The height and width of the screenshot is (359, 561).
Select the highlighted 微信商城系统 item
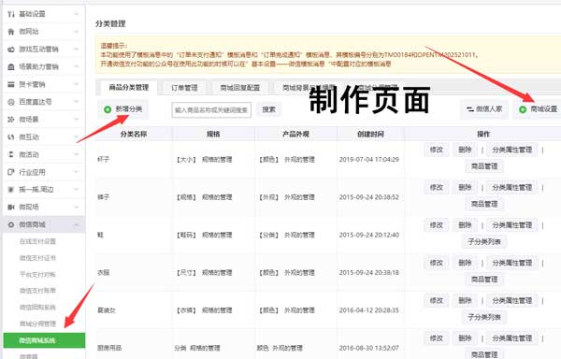coord(44,340)
